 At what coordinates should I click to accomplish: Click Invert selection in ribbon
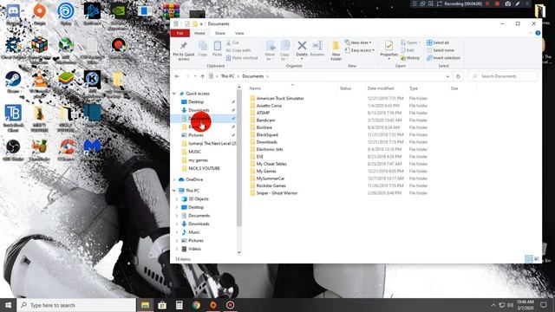[x=443, y=58]
